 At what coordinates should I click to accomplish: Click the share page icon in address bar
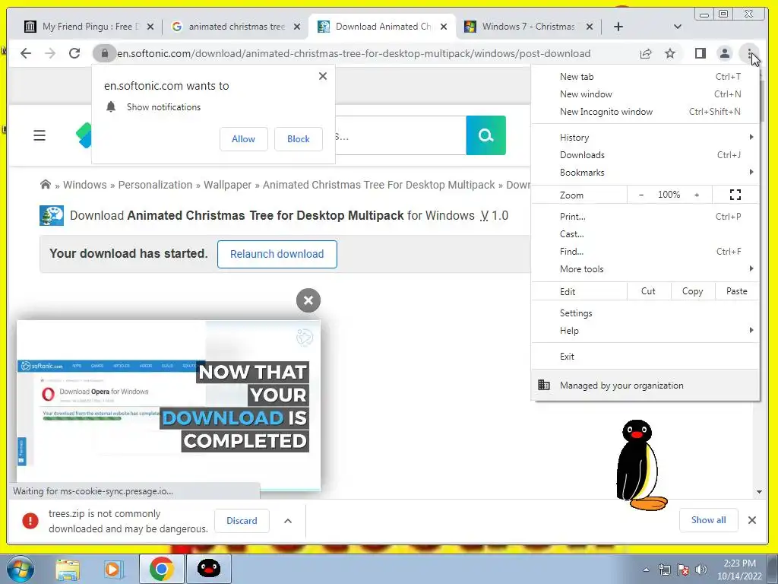coord(646,53)
